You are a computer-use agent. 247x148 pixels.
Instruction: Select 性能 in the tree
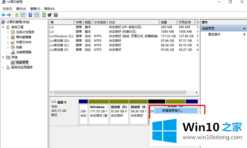(19, 47)
